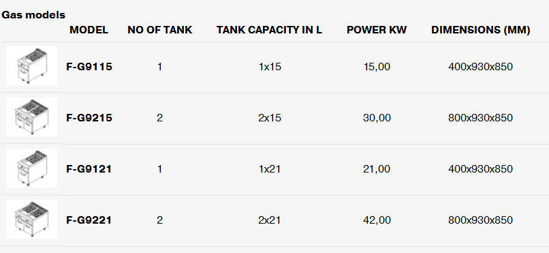The height and width of the screenshot is (253, 549).
Task: Select the 42,00 power value cell
Action: click(x=377, y=220)
